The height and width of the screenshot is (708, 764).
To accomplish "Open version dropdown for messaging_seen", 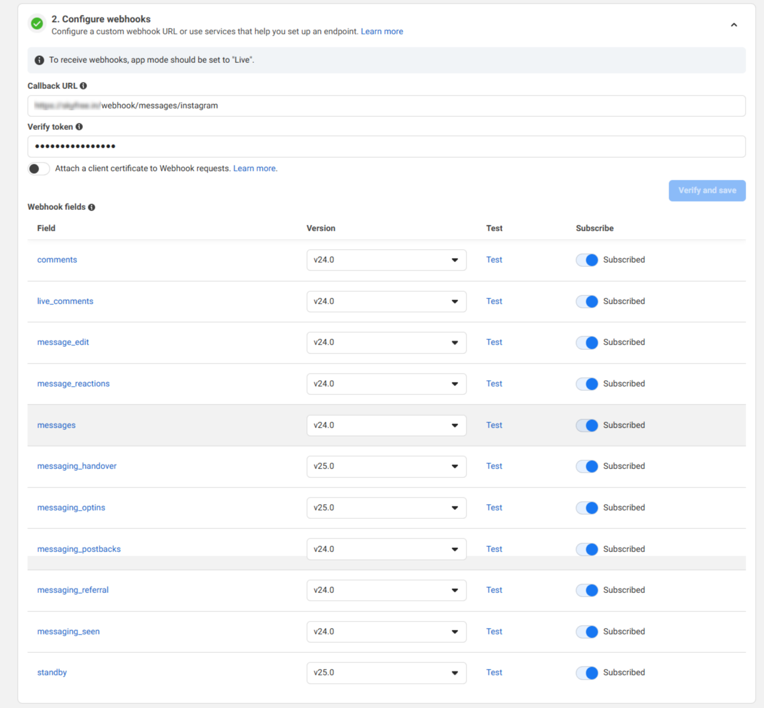I will pyautogui.click(x=386, y=632).
